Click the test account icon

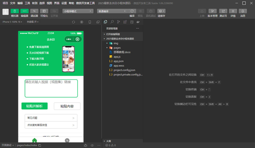click(x=223, y=11)
